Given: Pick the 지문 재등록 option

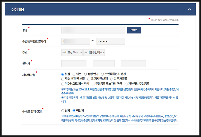Looking at the screenshot, I should click(112, 79).
